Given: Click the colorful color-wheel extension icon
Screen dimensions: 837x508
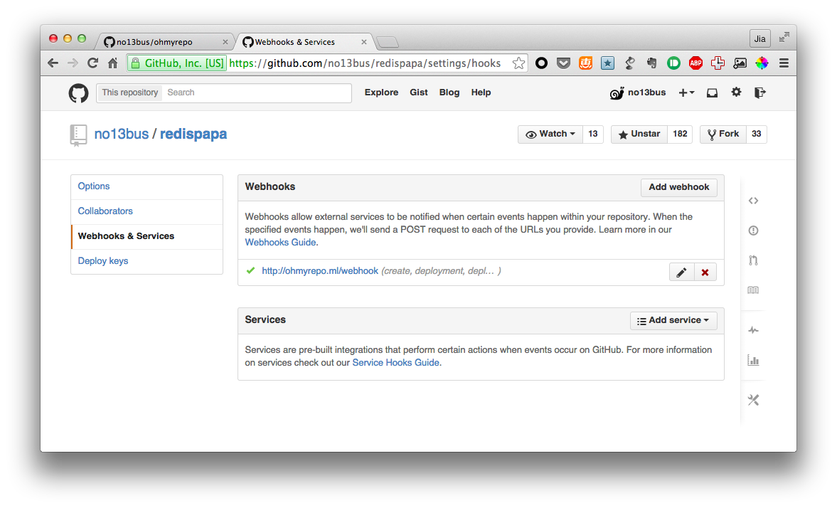Looking at the screenshot, I should (x=762, y=63).
